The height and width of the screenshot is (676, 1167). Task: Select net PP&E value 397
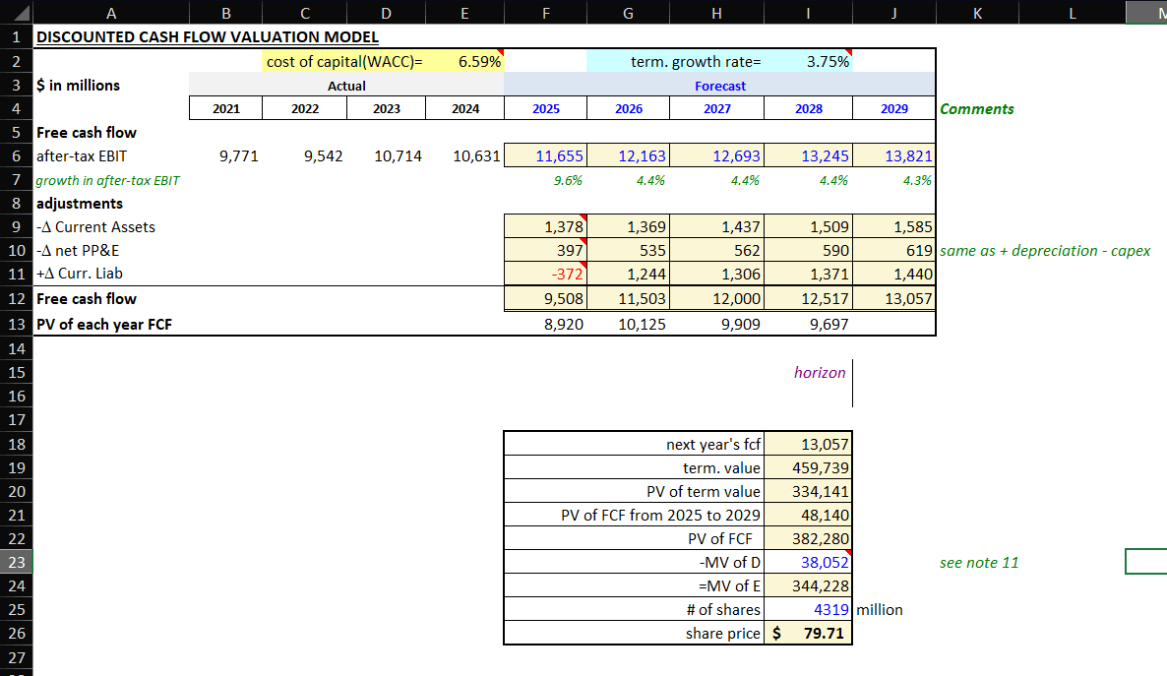point(545,250)
